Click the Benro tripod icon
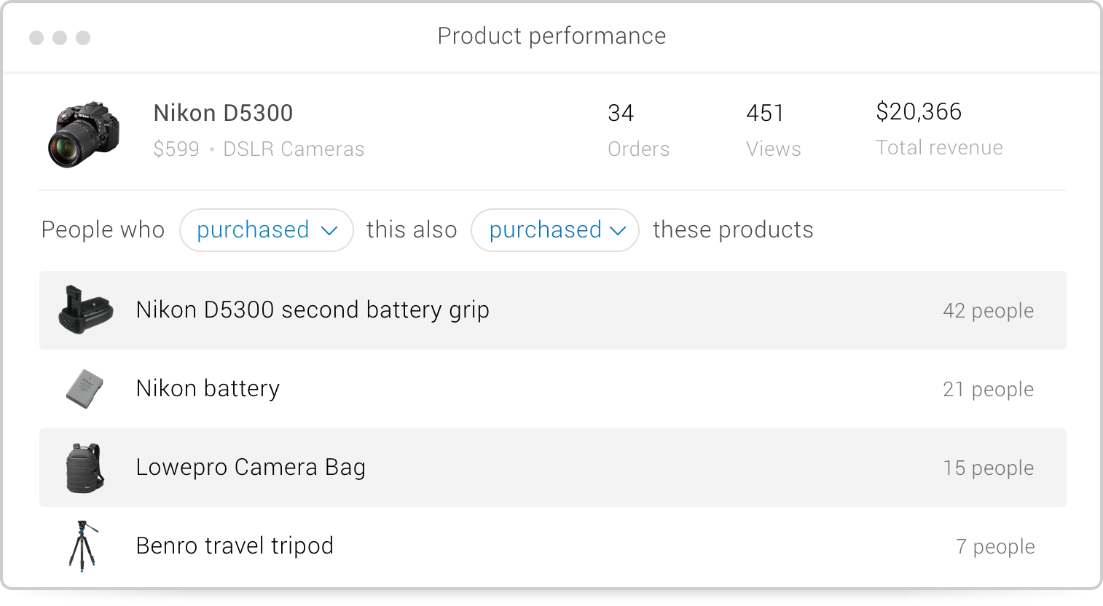Screen dimensions: 1103x606 click(x=84, y=546)
